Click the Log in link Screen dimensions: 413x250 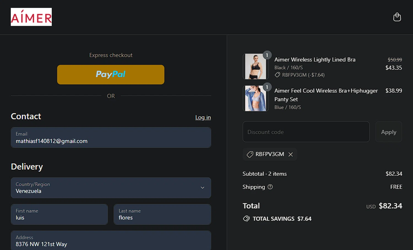click(203, 117)
